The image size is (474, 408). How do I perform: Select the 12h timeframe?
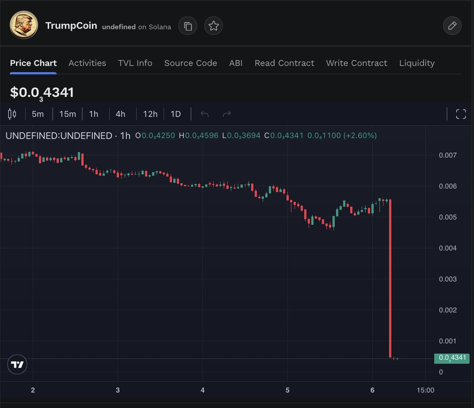[150, 114]
